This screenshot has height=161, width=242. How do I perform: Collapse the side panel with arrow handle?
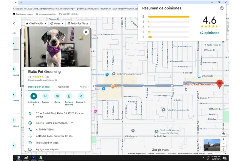pyautogui.click(x=93, y=86)
